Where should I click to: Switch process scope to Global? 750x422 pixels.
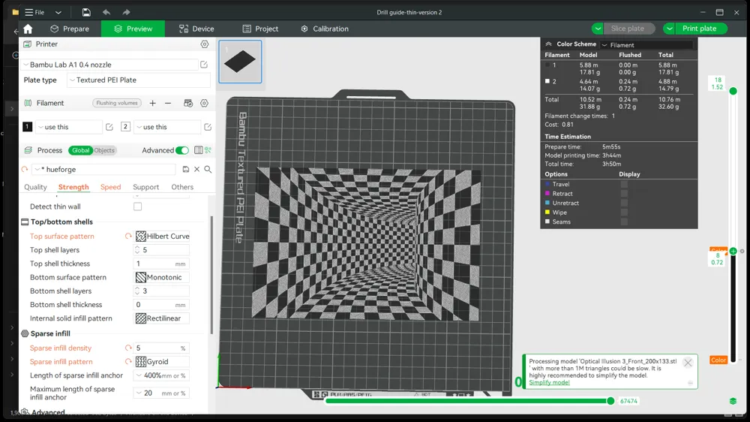(80, 150)
